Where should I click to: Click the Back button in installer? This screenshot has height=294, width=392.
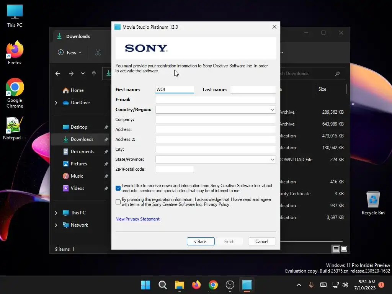coord(201,242)
